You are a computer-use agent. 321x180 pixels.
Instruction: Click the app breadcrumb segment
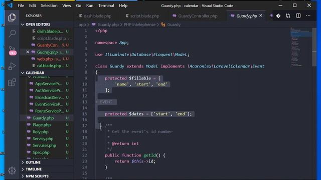click(x=82, y=24)
